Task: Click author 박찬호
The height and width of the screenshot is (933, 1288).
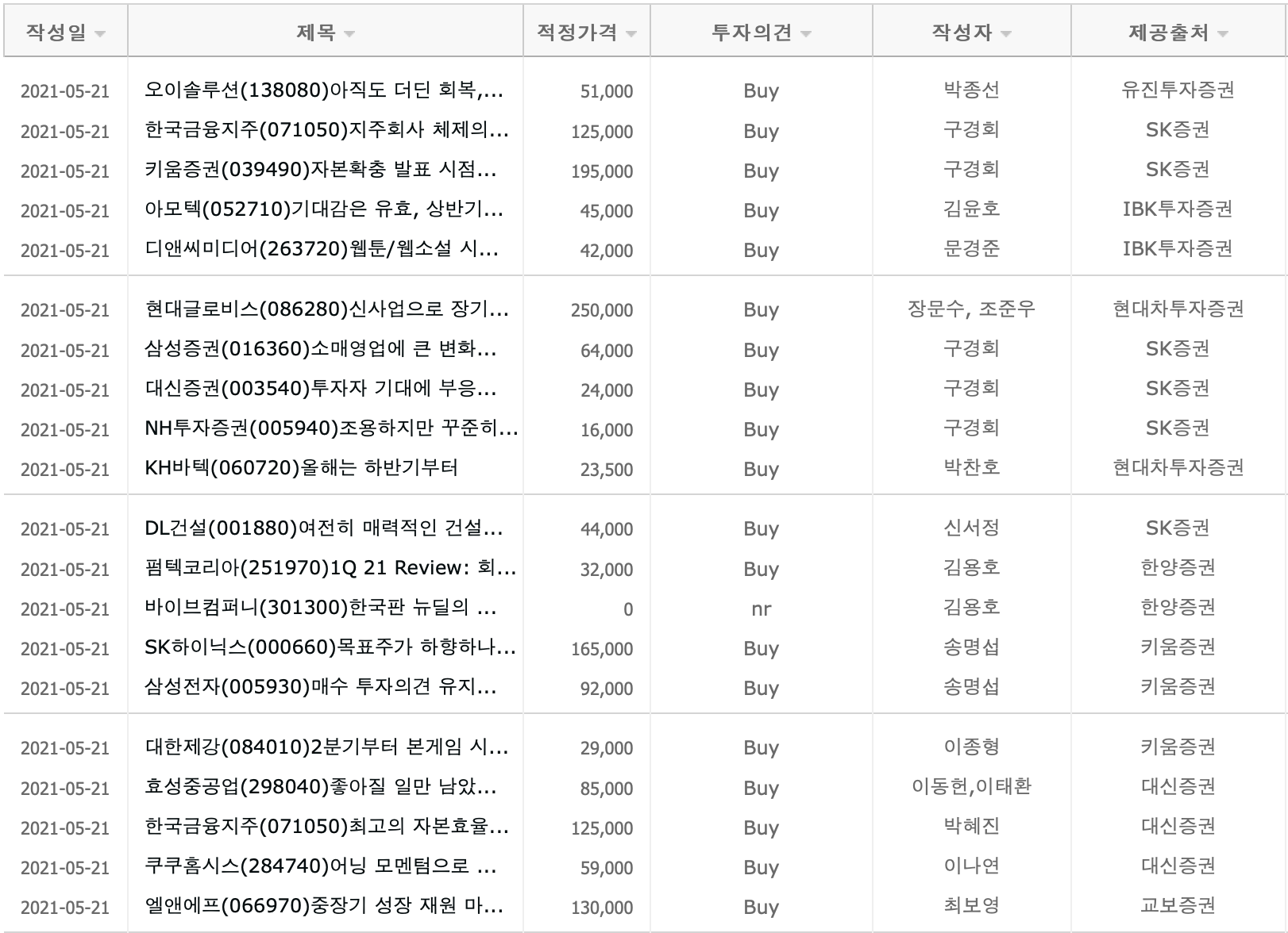Action: 971,467
